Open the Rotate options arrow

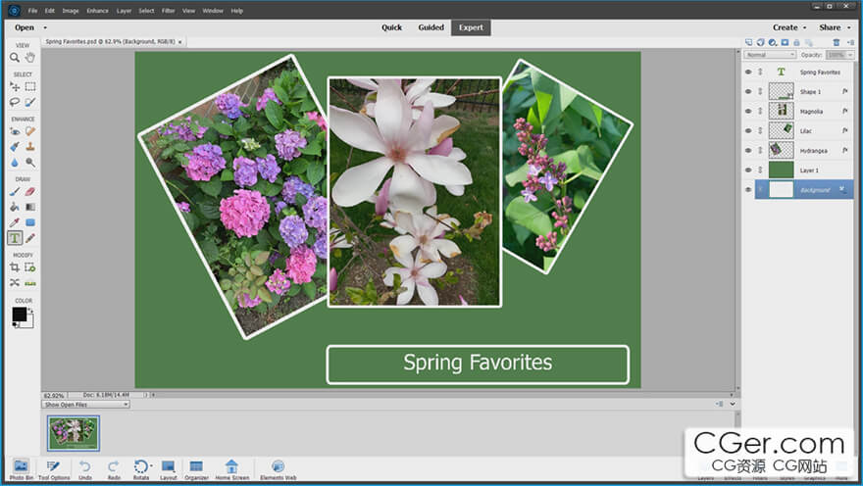pyautogui.click(x=151, y=466)
